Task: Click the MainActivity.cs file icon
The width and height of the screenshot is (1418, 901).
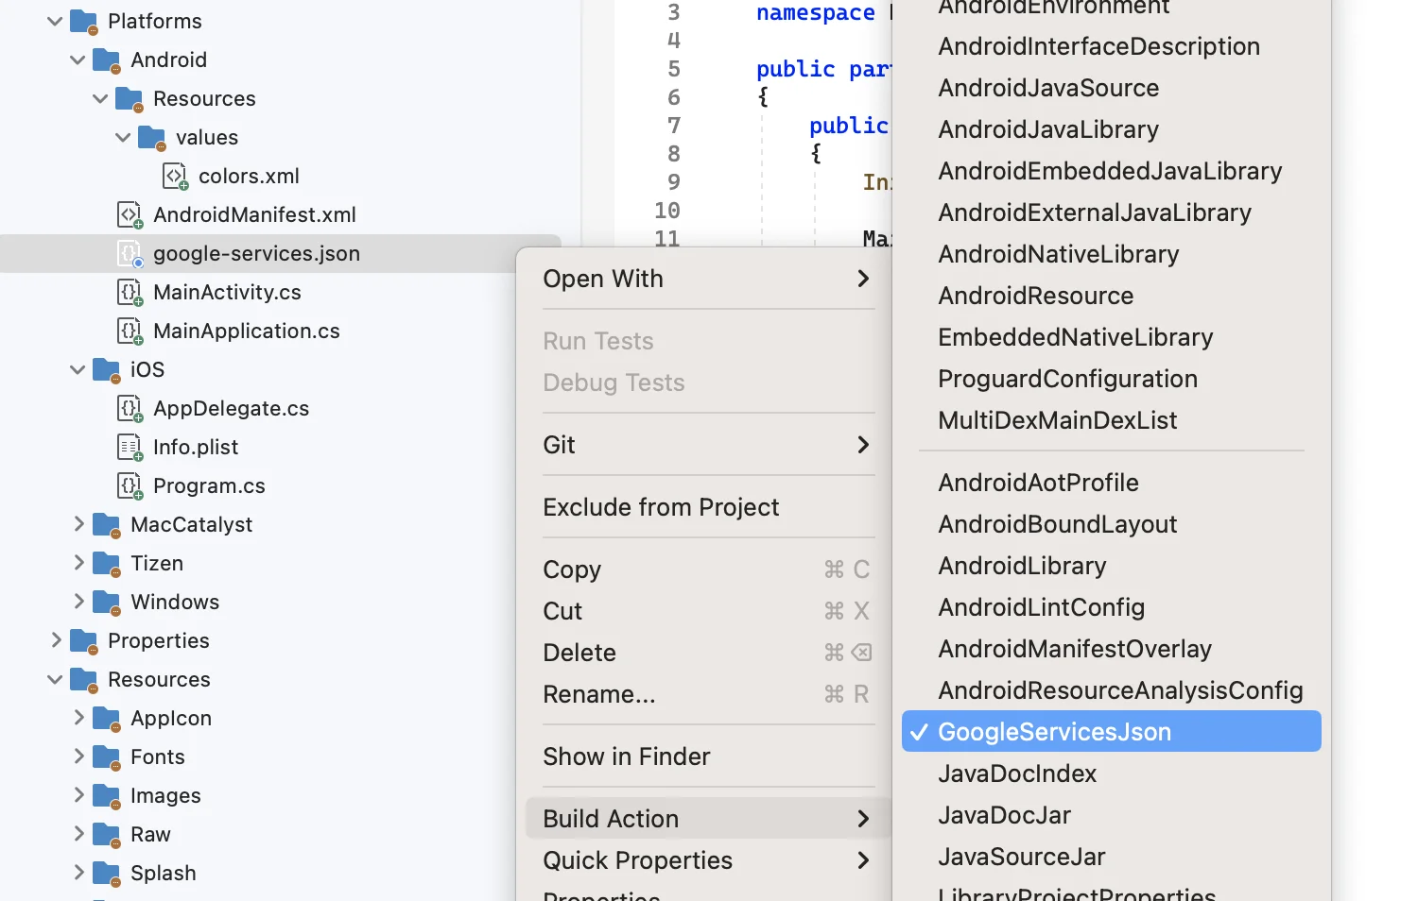Action: click(x=130, y=293)
